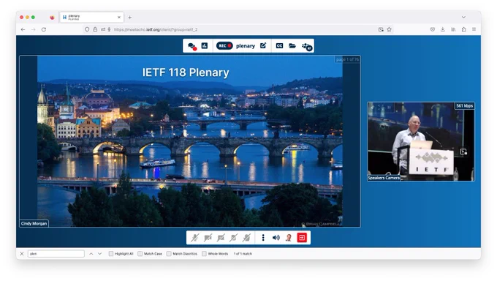
Task: Toggle the crossed-out raise hand icon
Action: [x=246, y=238]
